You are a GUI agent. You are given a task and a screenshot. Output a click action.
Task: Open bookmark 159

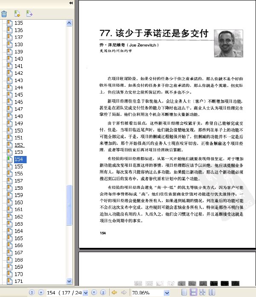pyautogui.click(x=18, y=195)
